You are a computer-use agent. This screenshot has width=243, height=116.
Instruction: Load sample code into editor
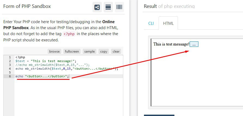click(x=90, y=51)
